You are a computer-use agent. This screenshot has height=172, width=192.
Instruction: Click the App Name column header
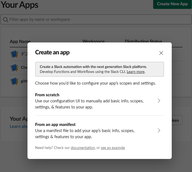[20, 41]
